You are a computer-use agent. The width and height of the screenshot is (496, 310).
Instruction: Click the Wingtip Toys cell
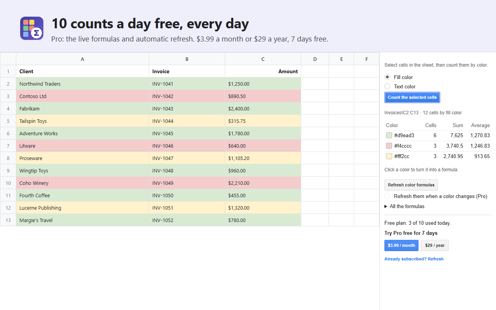click(83, 170)
